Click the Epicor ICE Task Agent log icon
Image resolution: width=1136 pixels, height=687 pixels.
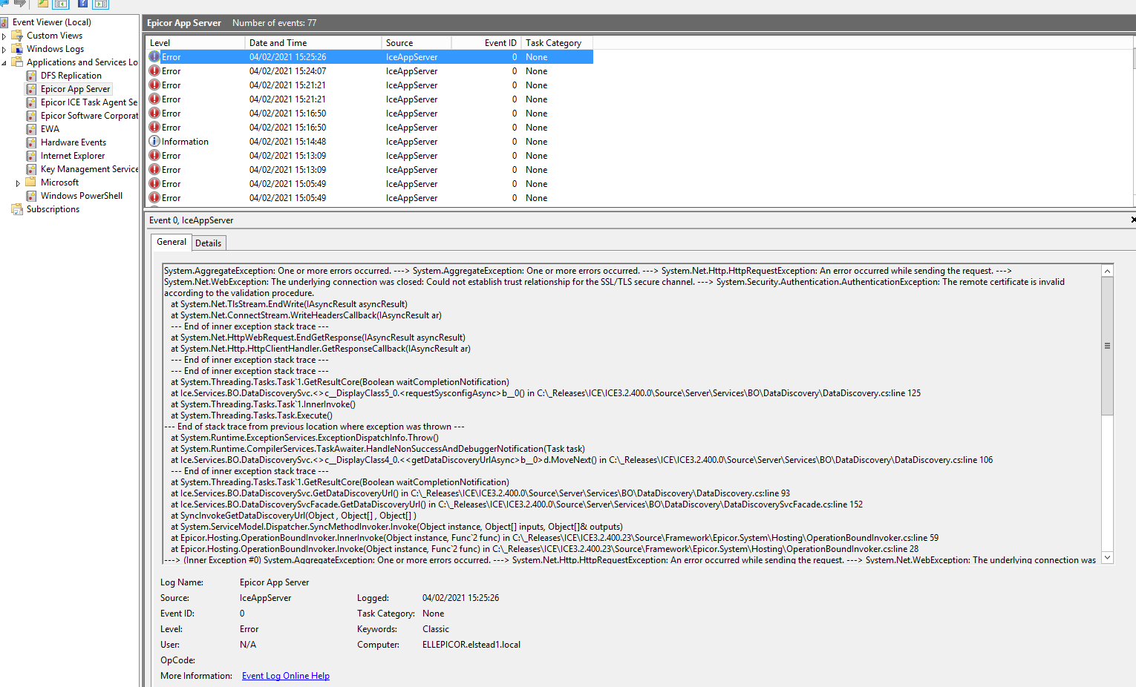pyautogui.click(x=31, y=102)
